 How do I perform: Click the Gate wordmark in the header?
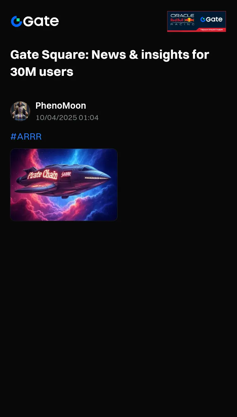[x=41, y=21]
